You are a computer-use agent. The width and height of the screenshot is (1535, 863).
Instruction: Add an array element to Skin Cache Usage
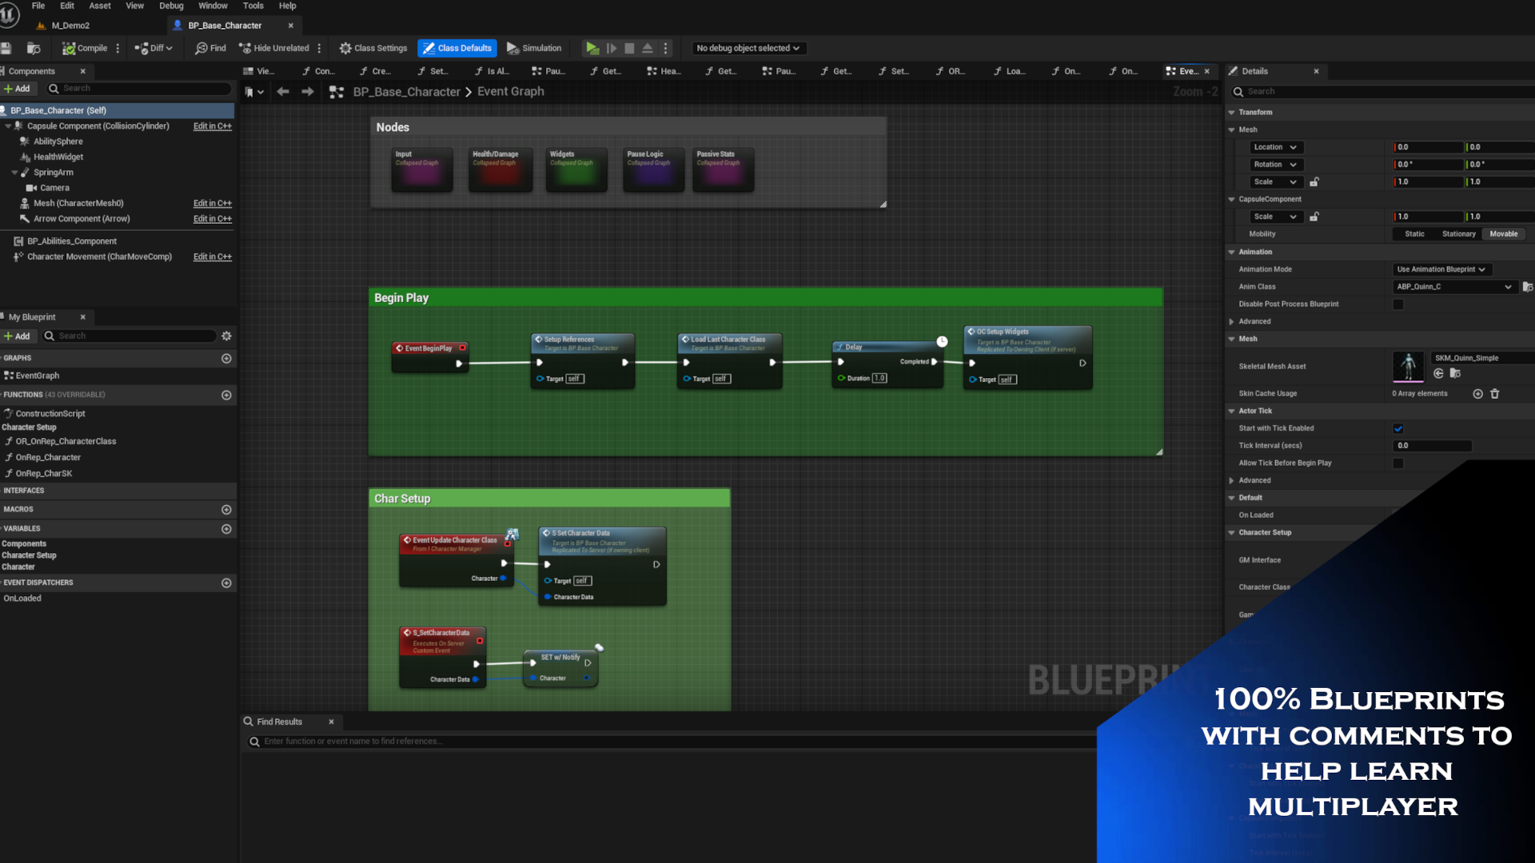coord(1477,393)
